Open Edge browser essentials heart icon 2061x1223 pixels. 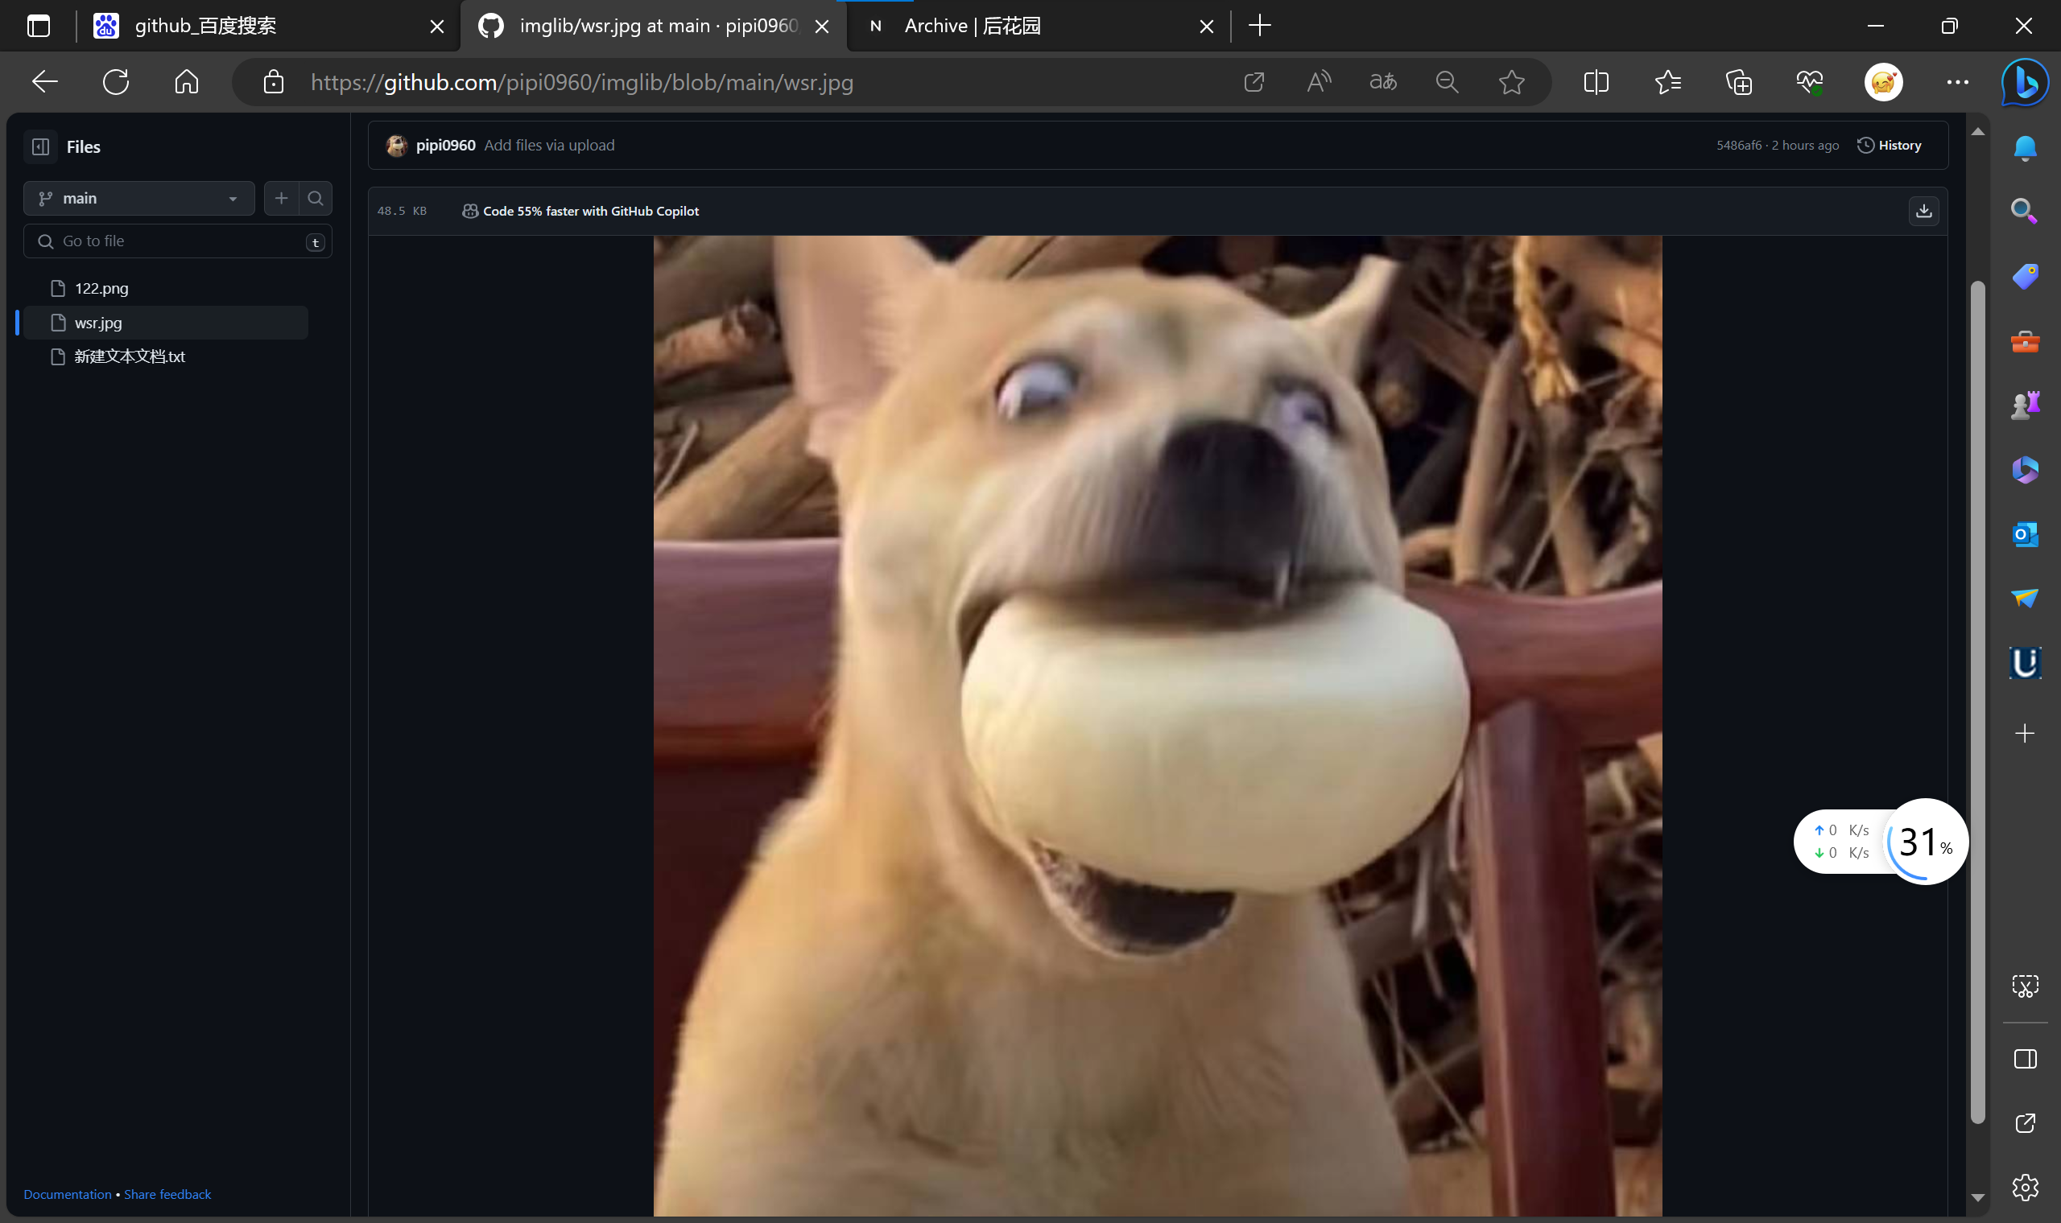tap(1810, 81)
